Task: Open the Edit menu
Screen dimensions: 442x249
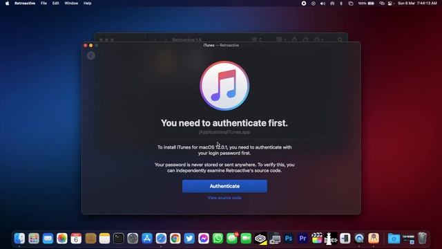Action: (55, 3)
